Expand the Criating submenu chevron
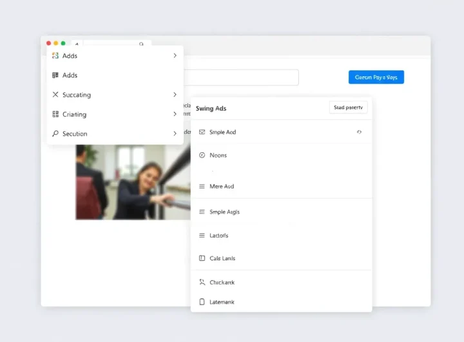Image resolution: width=464 pixels, height=342 pixels. pyautogui.click(x=175, y=114)
